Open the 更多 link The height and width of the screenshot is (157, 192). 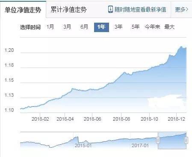pos(182,9)
